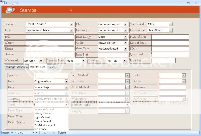Click the Measures input field
The height and width of the screenshot is (136, 201).
coord(173,87)
